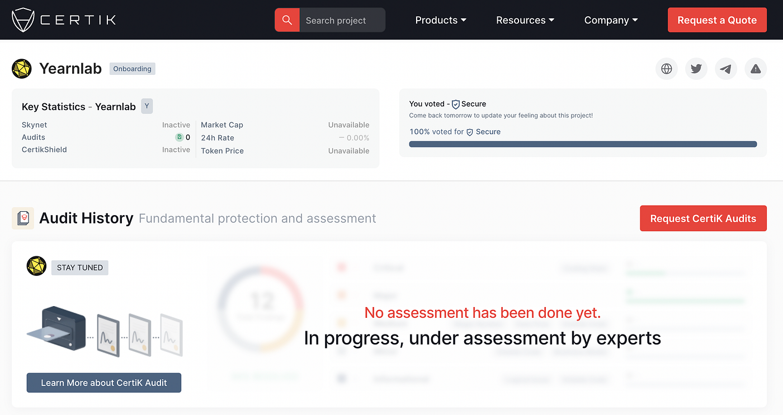783x415 pixels.
Task: Click the green audits count icon
Action: click(180, 137)
